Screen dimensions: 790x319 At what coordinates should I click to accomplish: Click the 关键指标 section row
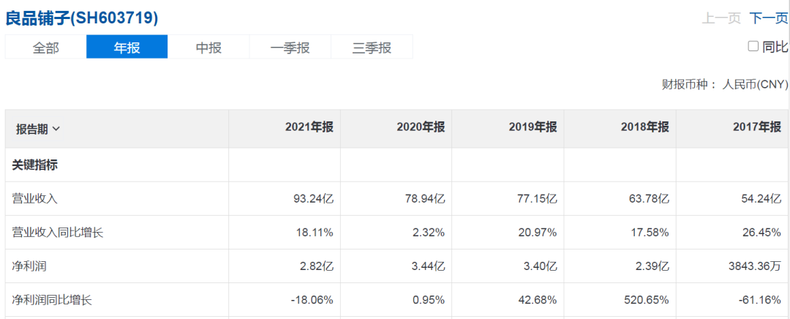point(397,165)
